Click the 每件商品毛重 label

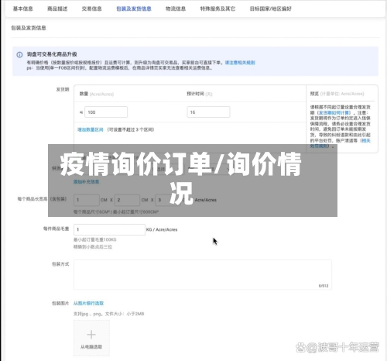point(57,229)
